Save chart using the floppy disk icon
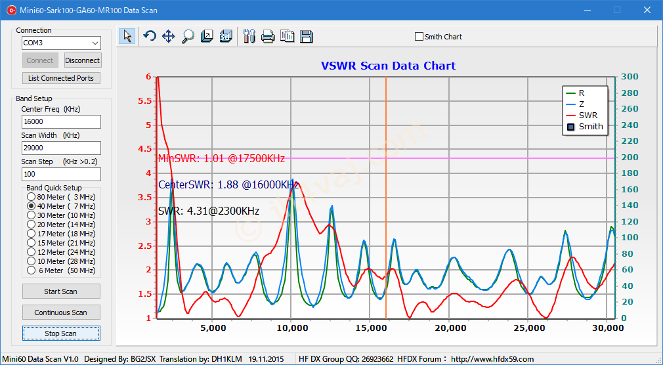 coord(306,36)
